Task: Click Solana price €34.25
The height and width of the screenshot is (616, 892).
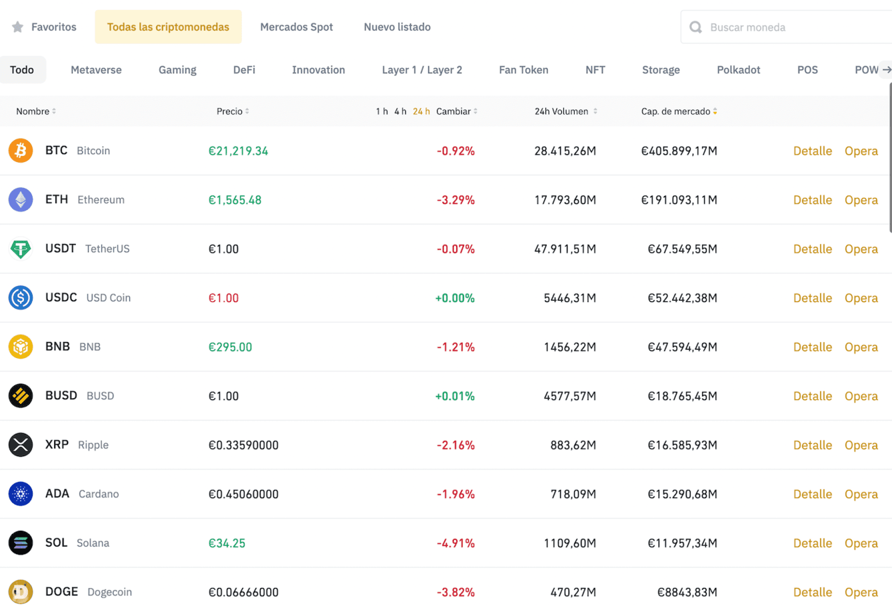Action: pyautogui.click(x=227, y=543)
